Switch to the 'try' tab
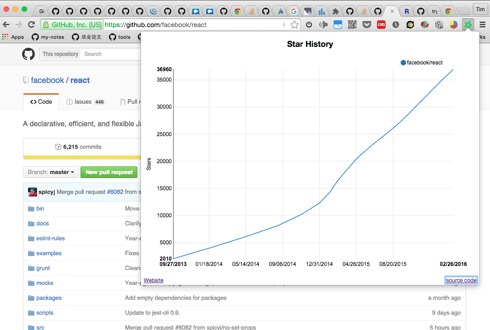The image size is (490, 330). point(435,12)
